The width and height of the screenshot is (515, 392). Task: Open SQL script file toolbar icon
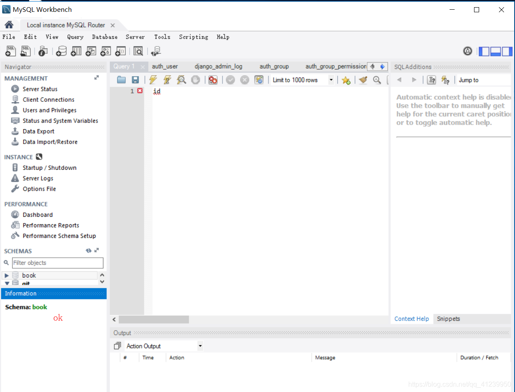click(x=26, y=51)
